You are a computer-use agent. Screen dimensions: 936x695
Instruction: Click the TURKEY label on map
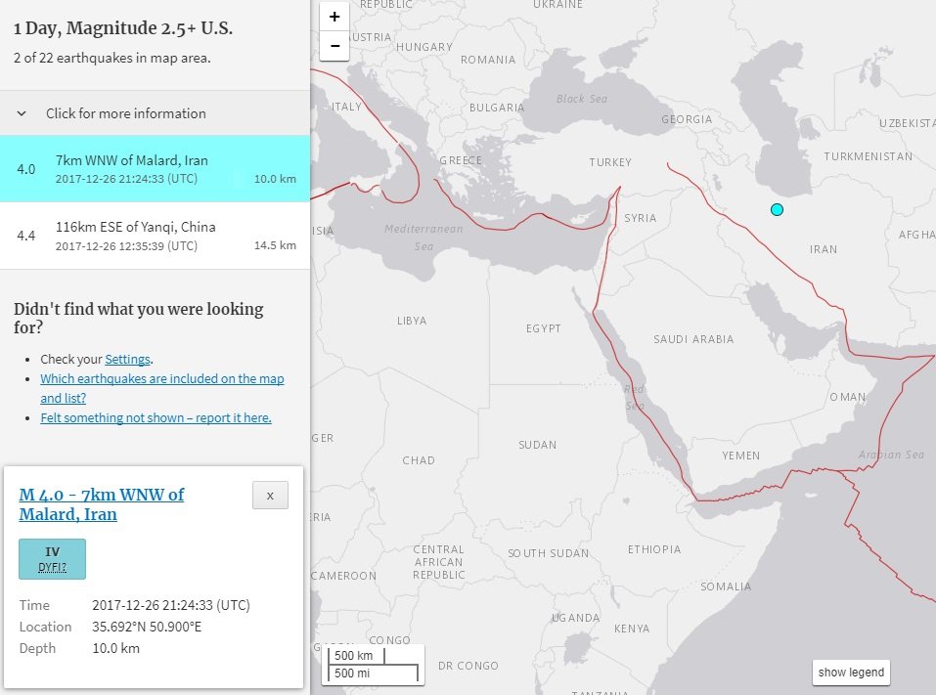click(x=610, y=162)
